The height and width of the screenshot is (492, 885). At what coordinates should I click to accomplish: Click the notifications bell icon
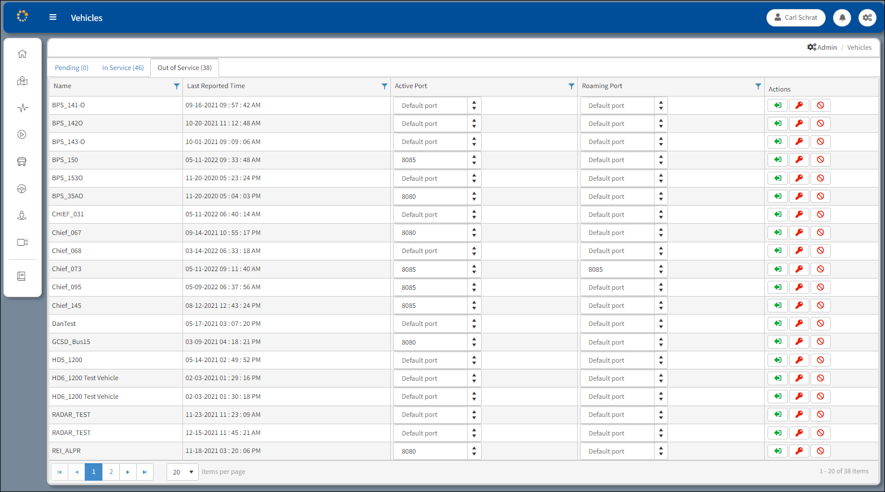click(842, 18)
